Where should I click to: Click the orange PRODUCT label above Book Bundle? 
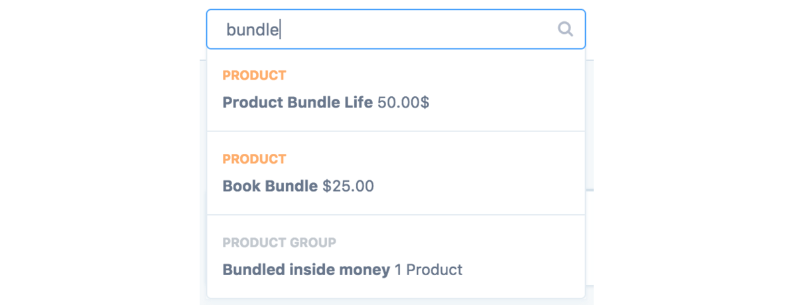click(254, 159)
